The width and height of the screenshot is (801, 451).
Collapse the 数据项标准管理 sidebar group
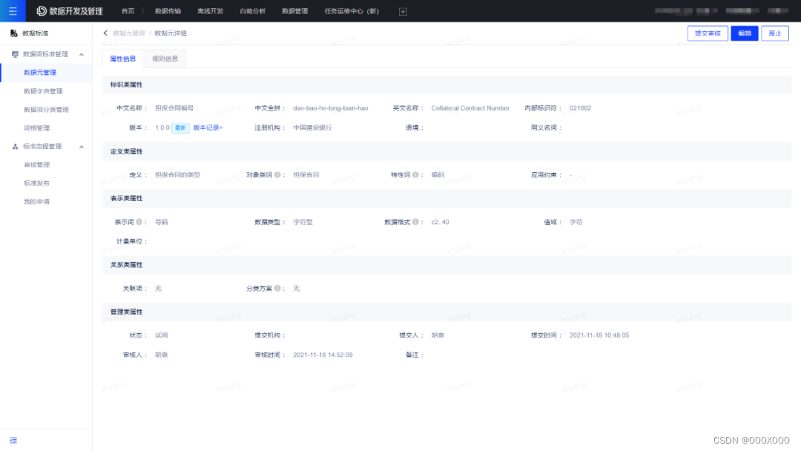coord(82,54)
